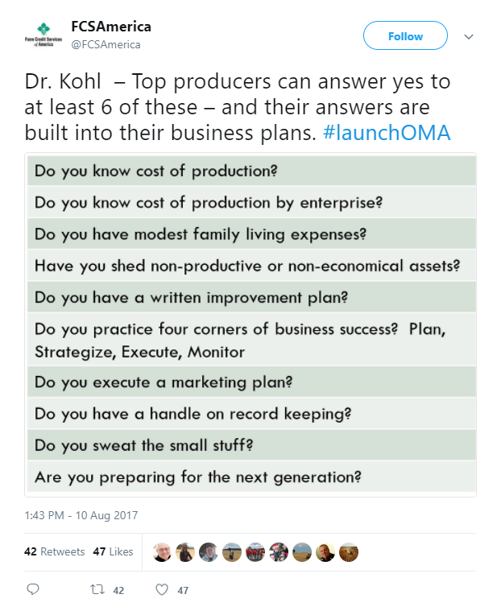497x611 pixels.
Task: Click the Follow button
Action: (405, 36)
